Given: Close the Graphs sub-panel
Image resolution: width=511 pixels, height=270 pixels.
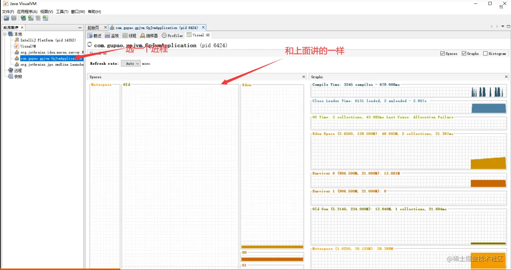Looking at the screenshot, I should point(506,76).
